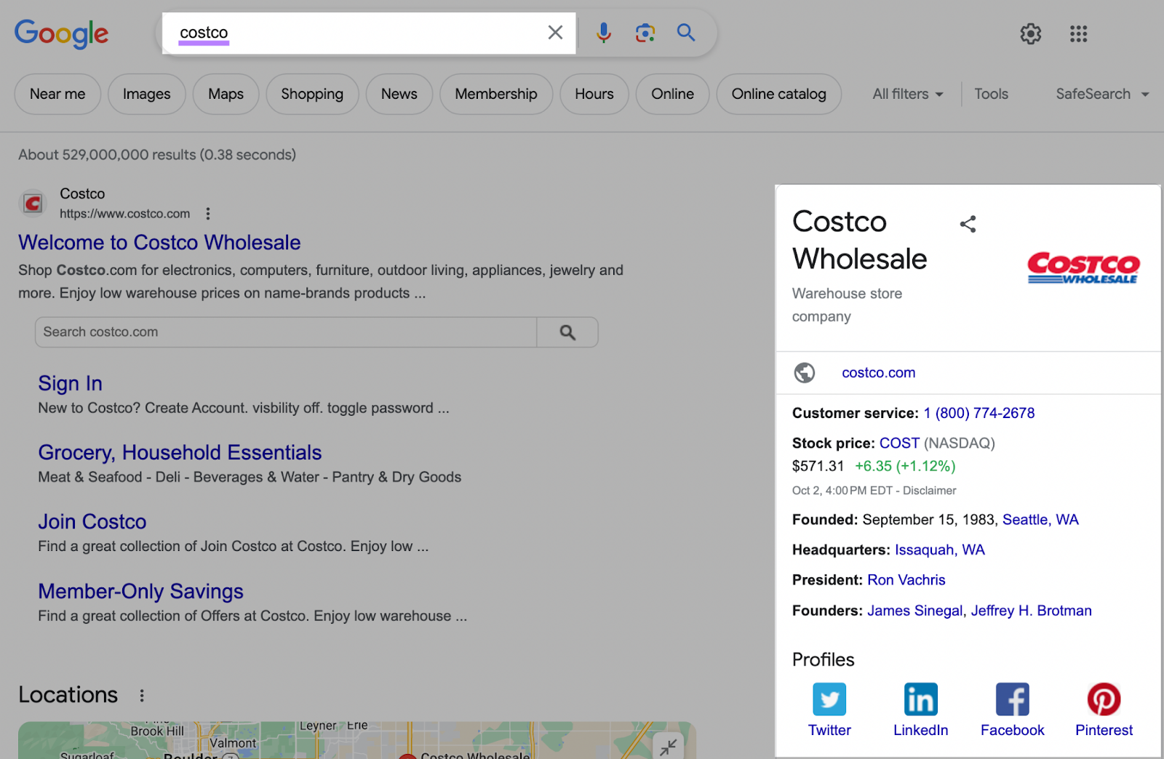The image size is (1164, 759).
Task: Click the Facebook label under Profiles
Action: 1013,730
